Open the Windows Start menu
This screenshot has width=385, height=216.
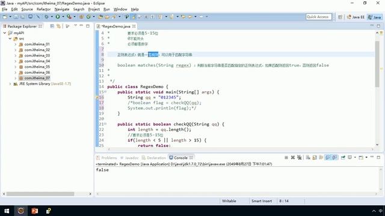coord(7,211)
